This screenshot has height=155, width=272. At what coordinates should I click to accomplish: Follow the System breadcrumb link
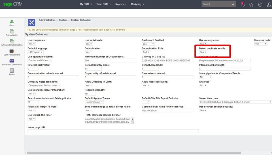pos(63,20)
